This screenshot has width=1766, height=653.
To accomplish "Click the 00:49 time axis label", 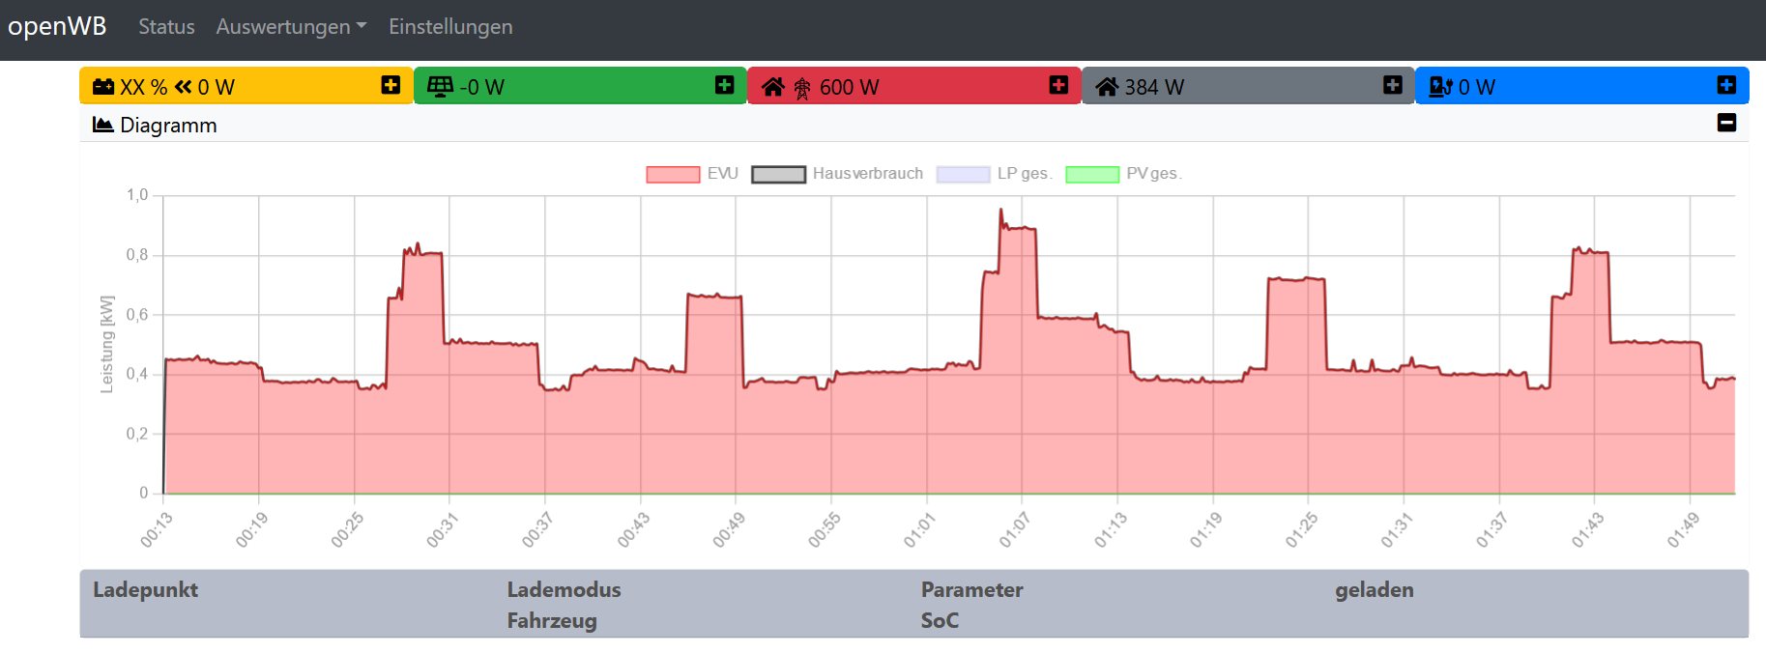I will 728,530.
